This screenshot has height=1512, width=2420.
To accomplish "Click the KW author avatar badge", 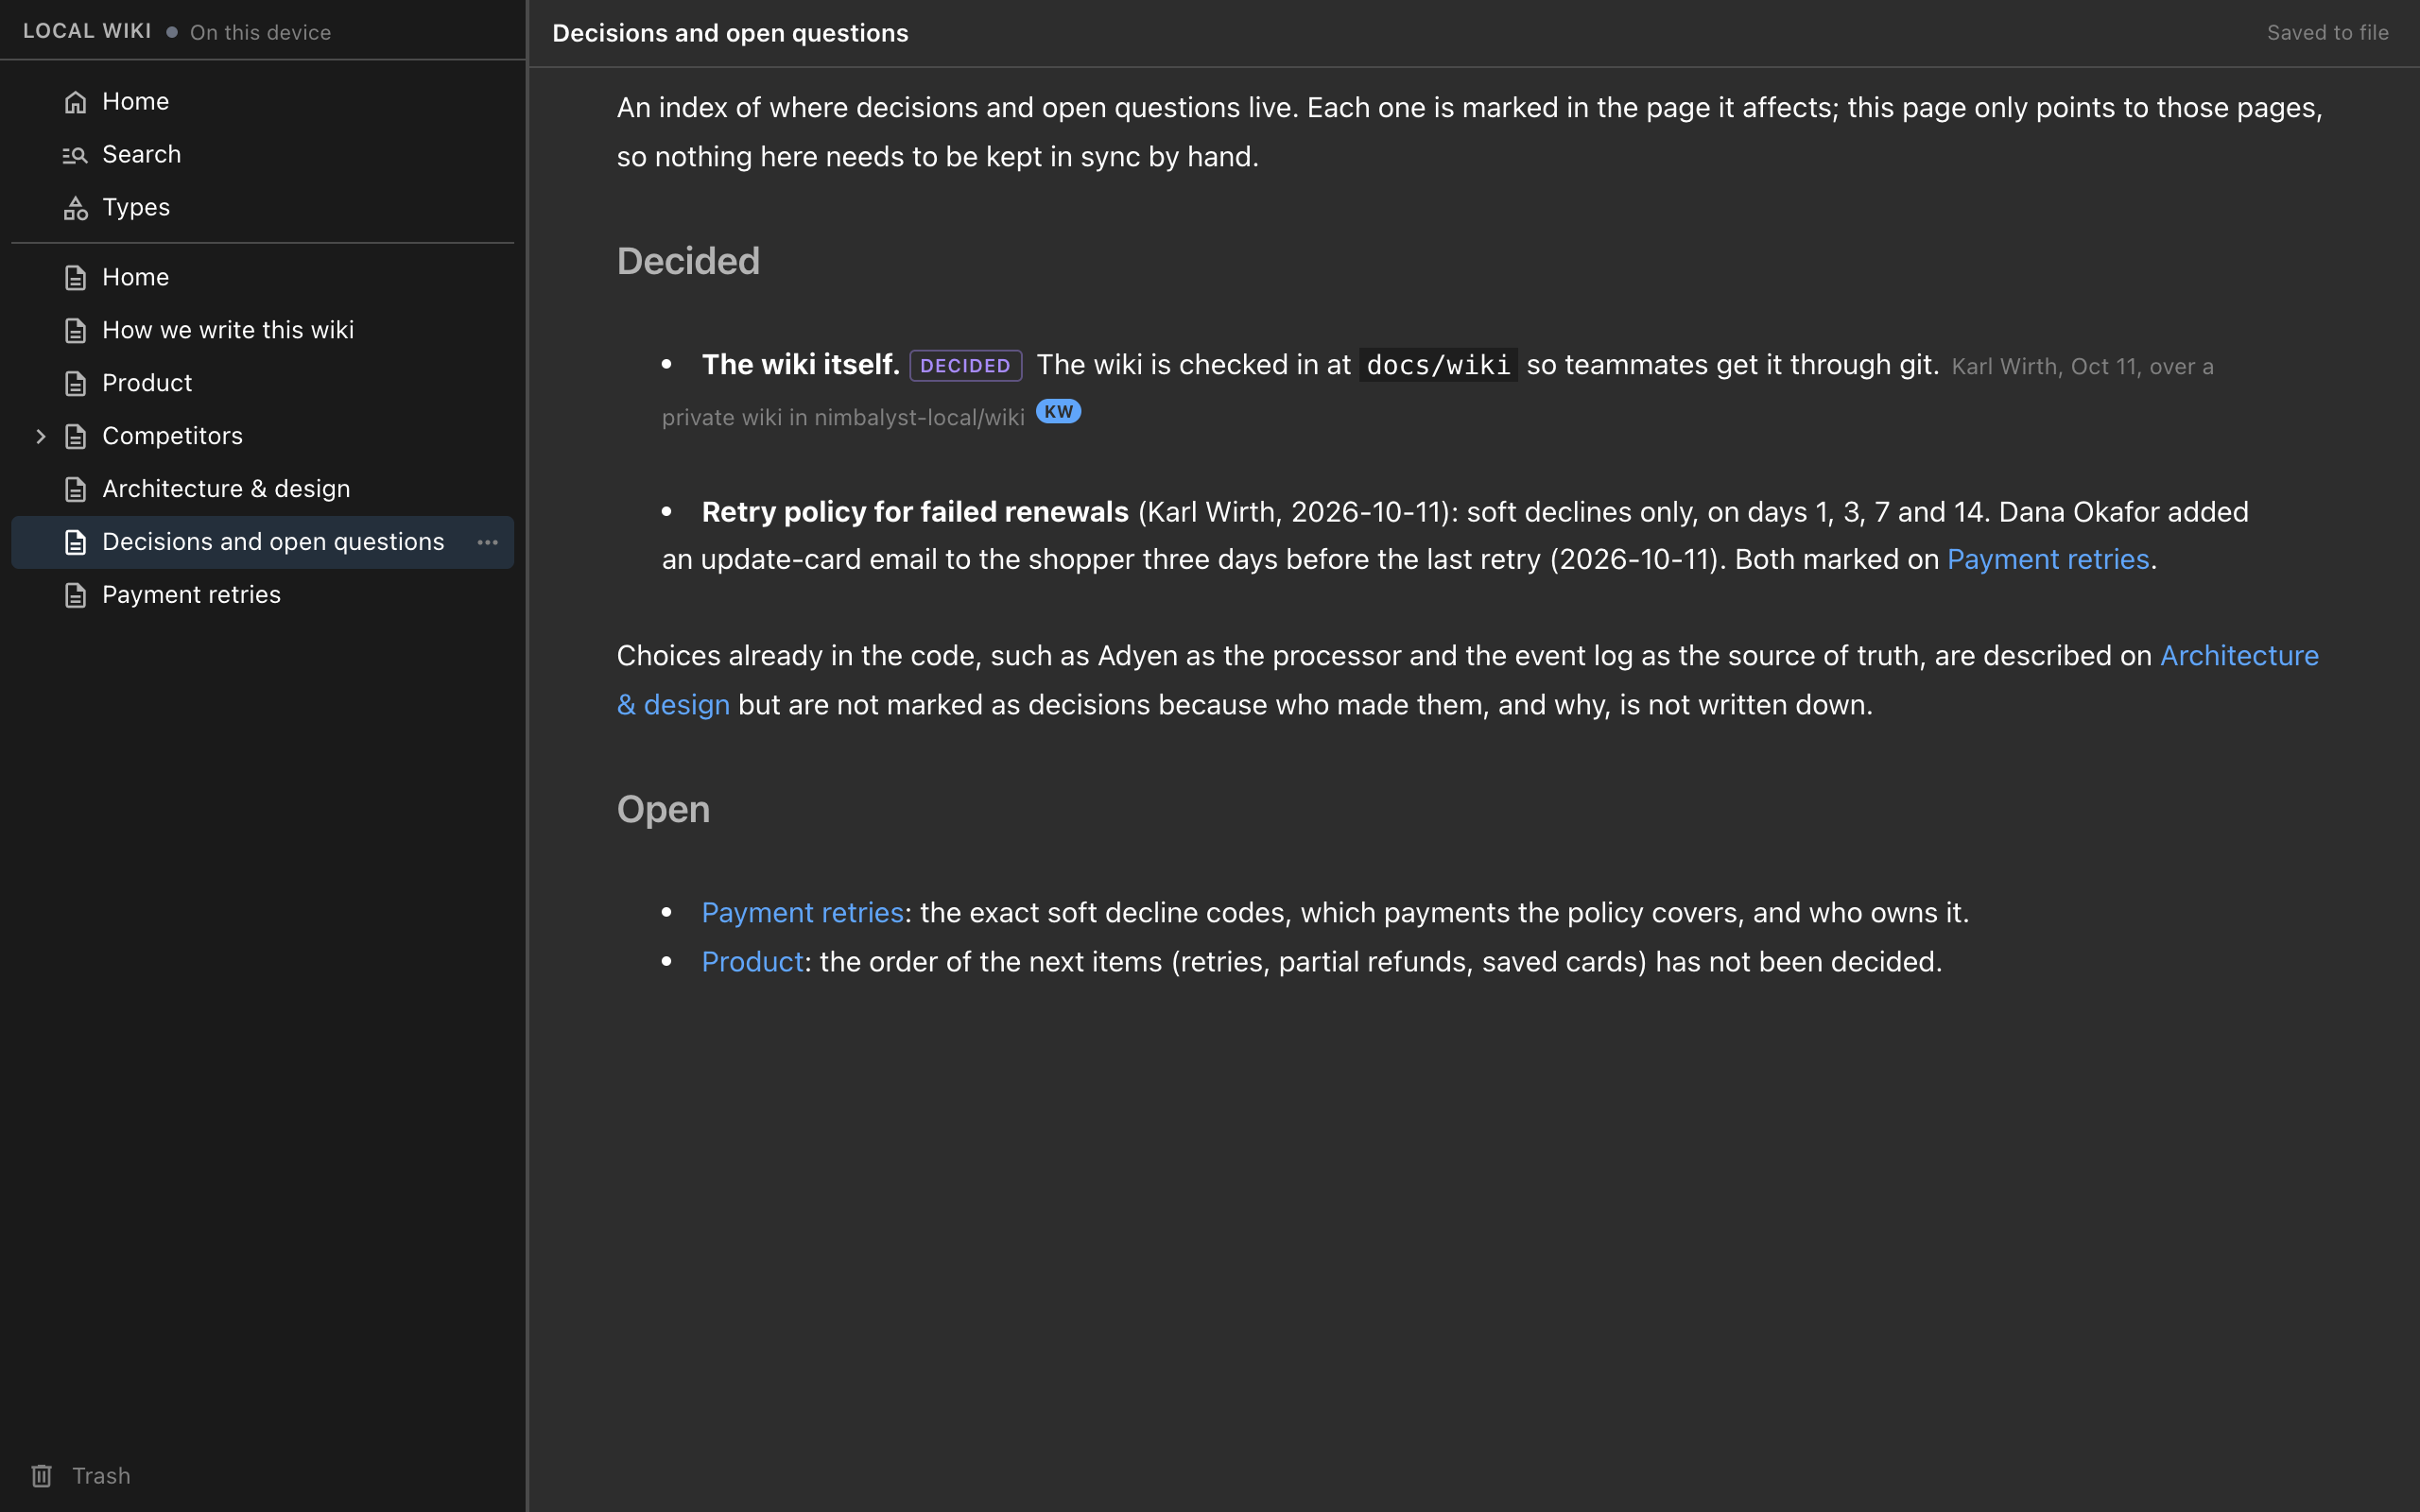I will point(1058,412).
